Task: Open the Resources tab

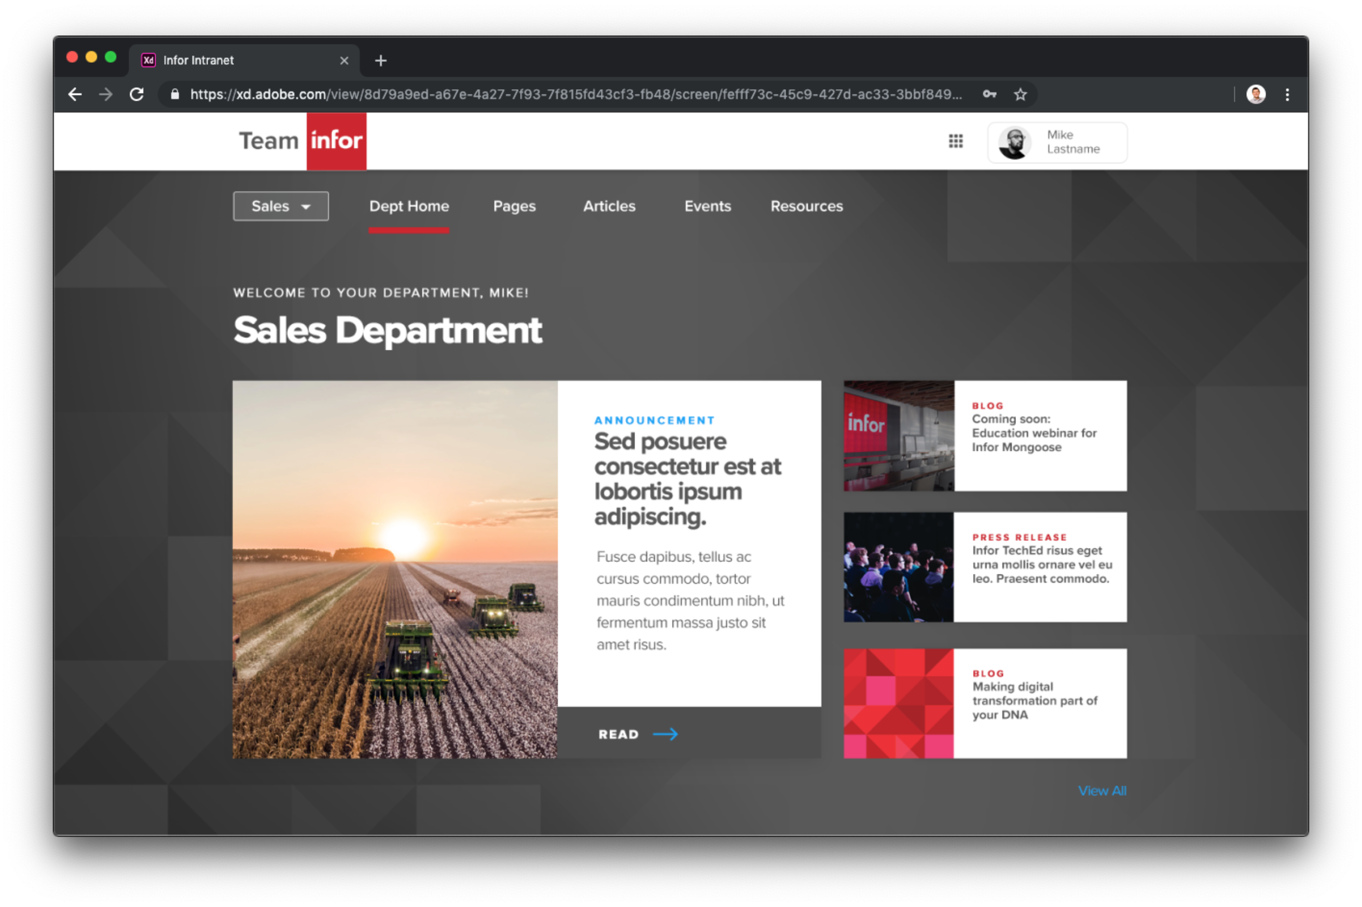Action: (x=806, y=207)
